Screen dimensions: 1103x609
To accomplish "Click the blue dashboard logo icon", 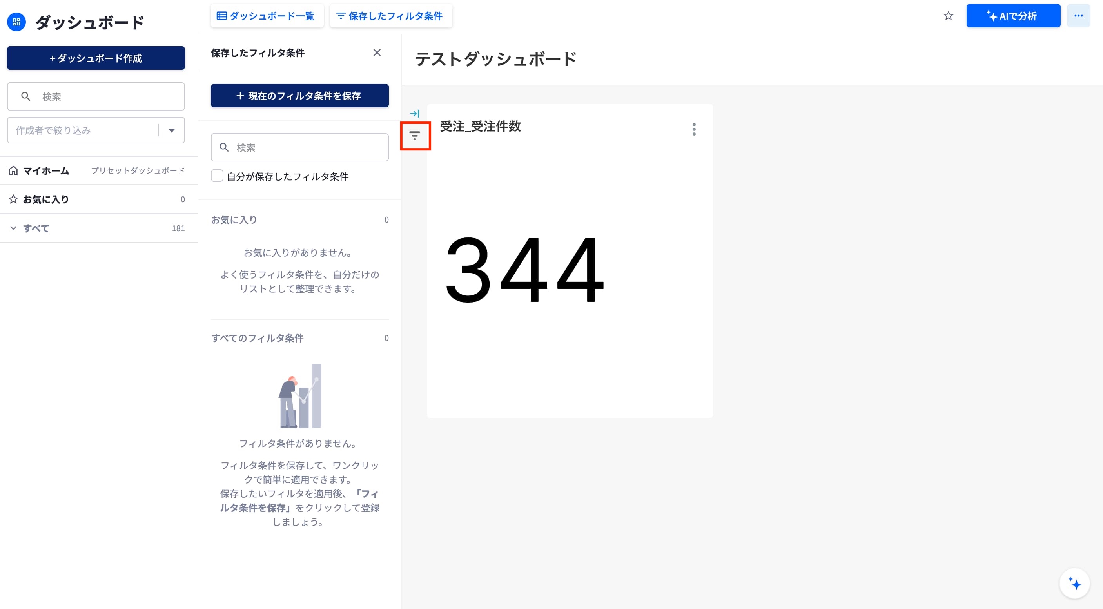I will tap(16, 22).
